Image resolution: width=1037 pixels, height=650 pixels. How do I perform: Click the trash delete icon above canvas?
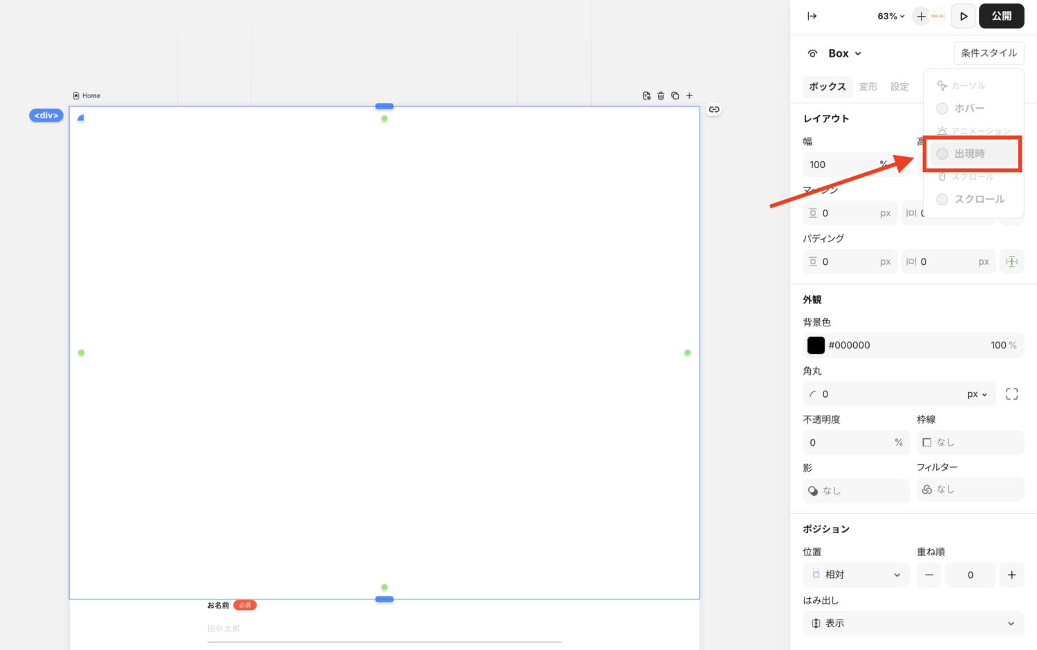[x=661, y=96]
